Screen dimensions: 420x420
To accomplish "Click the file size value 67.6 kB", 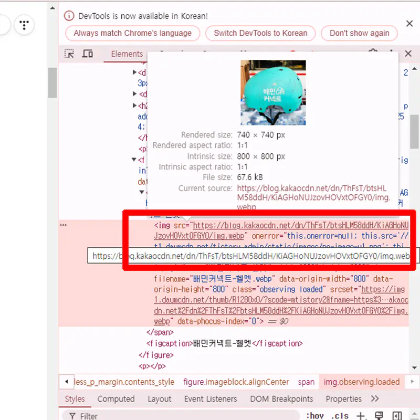I will pyautogui.click(x=250, y=177).
